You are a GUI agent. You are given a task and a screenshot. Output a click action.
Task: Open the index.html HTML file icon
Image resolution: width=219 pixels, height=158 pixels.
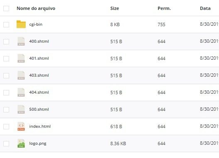pos(21,126)
